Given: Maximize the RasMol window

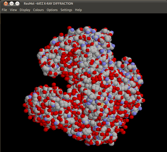Looking at the screenshot, I should tap(17, 3).
